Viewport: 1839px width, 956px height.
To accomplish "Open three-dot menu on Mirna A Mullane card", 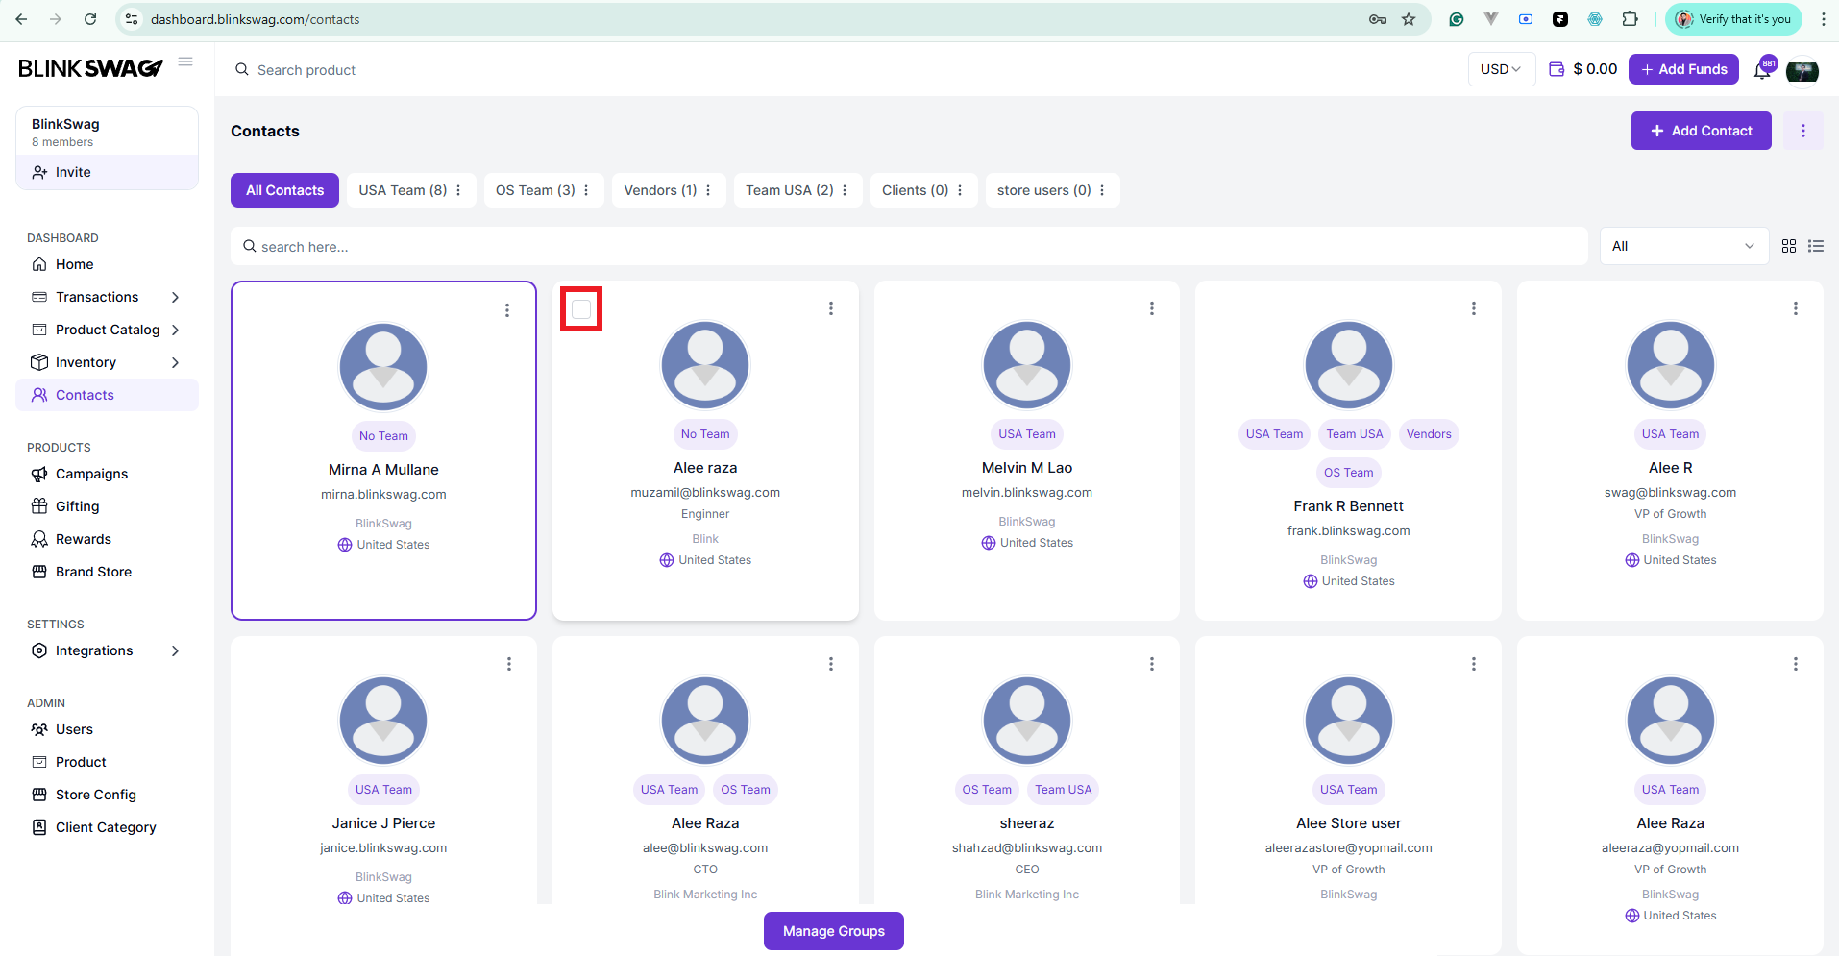I will tap(507, 310).
